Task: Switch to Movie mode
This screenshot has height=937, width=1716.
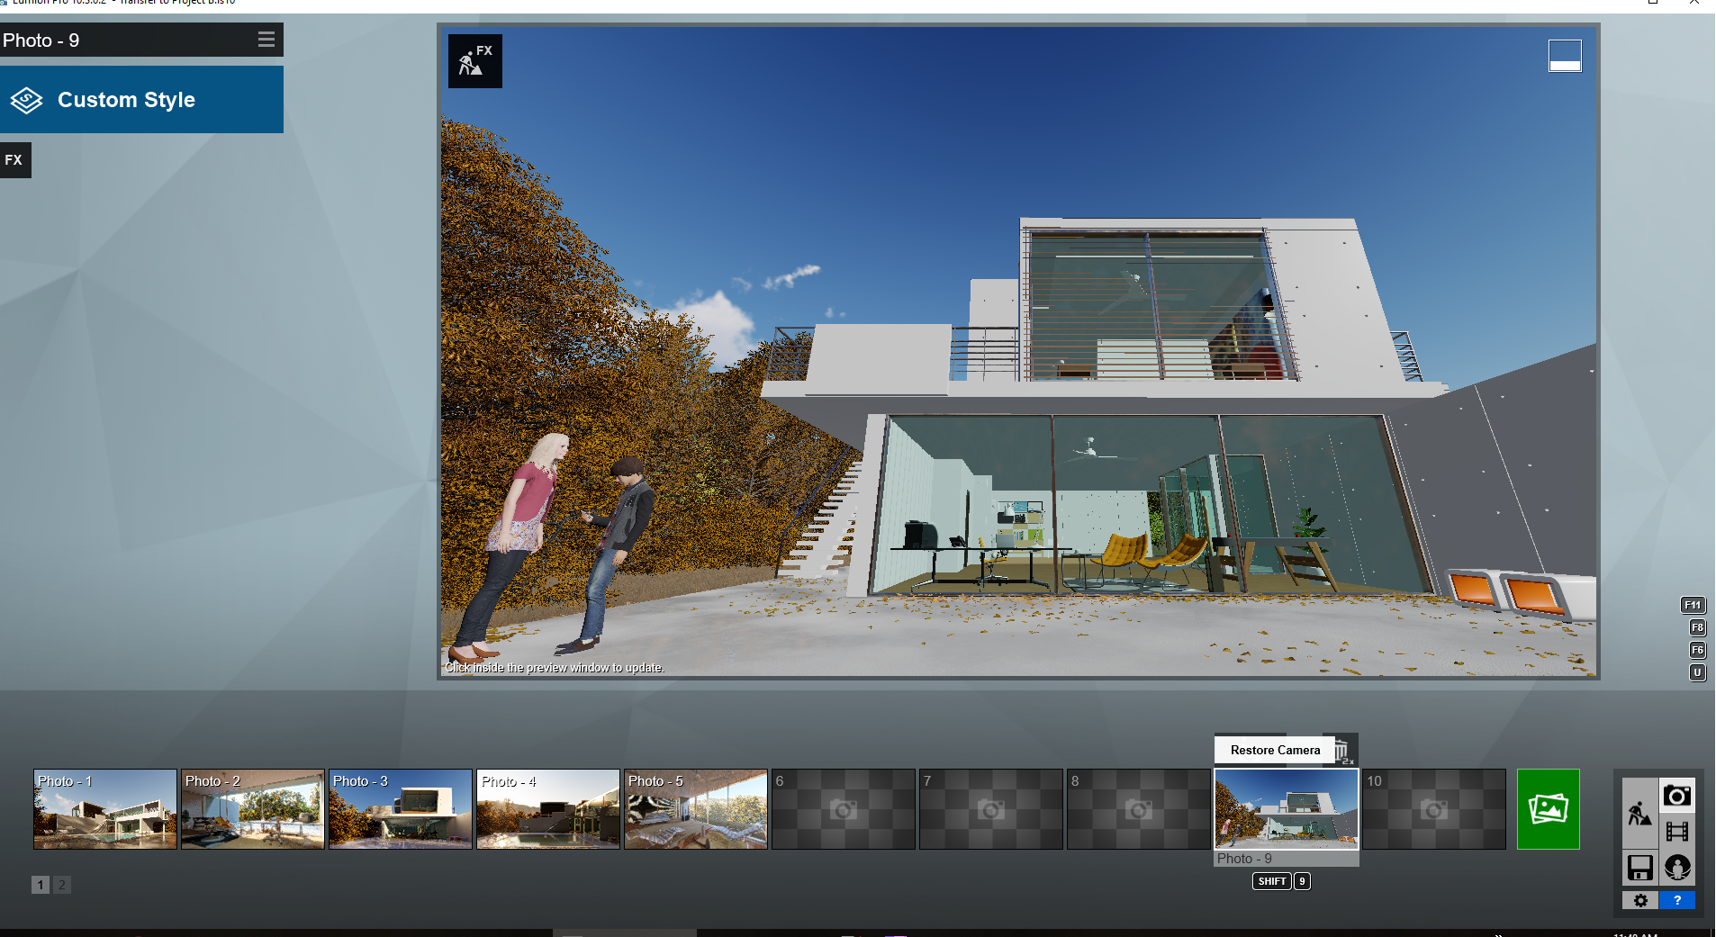Action: pos(1676,831)
